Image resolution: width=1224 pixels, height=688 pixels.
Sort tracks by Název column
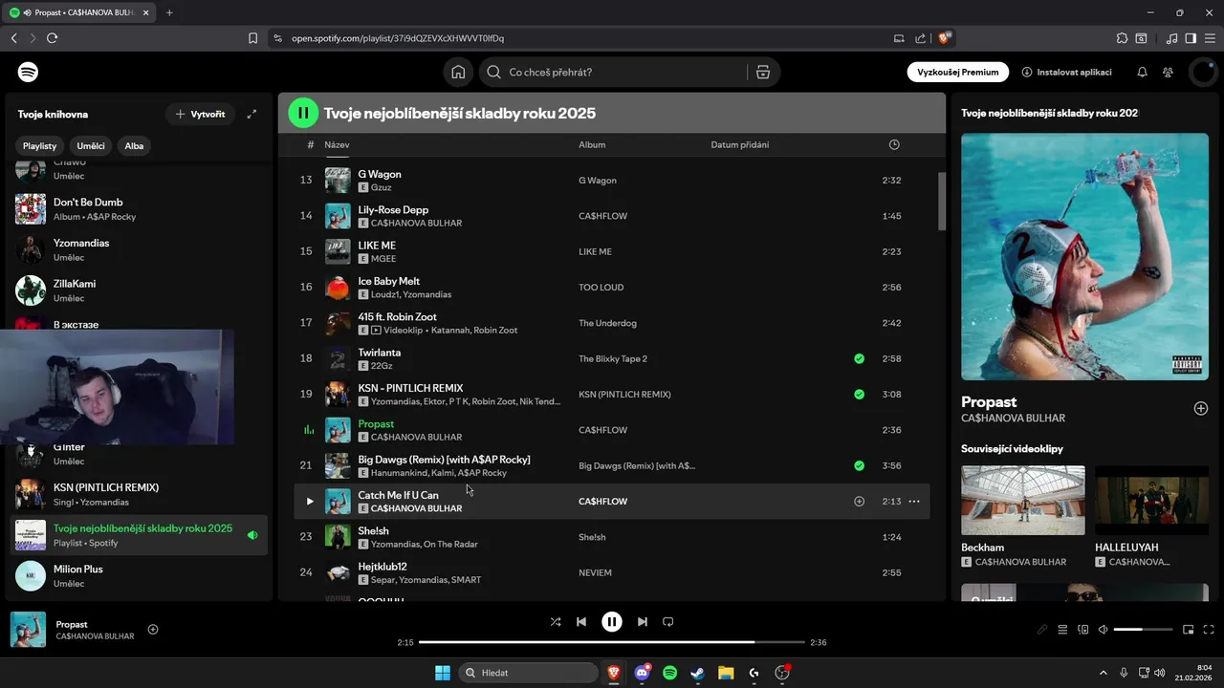click(337, 144)
